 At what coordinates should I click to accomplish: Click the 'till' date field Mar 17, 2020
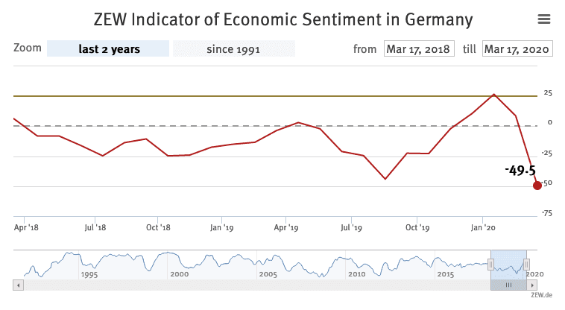click(517, 49)
